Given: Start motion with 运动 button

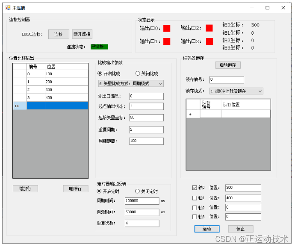Looking at the screenshot, I should click(x=207, y=229).
